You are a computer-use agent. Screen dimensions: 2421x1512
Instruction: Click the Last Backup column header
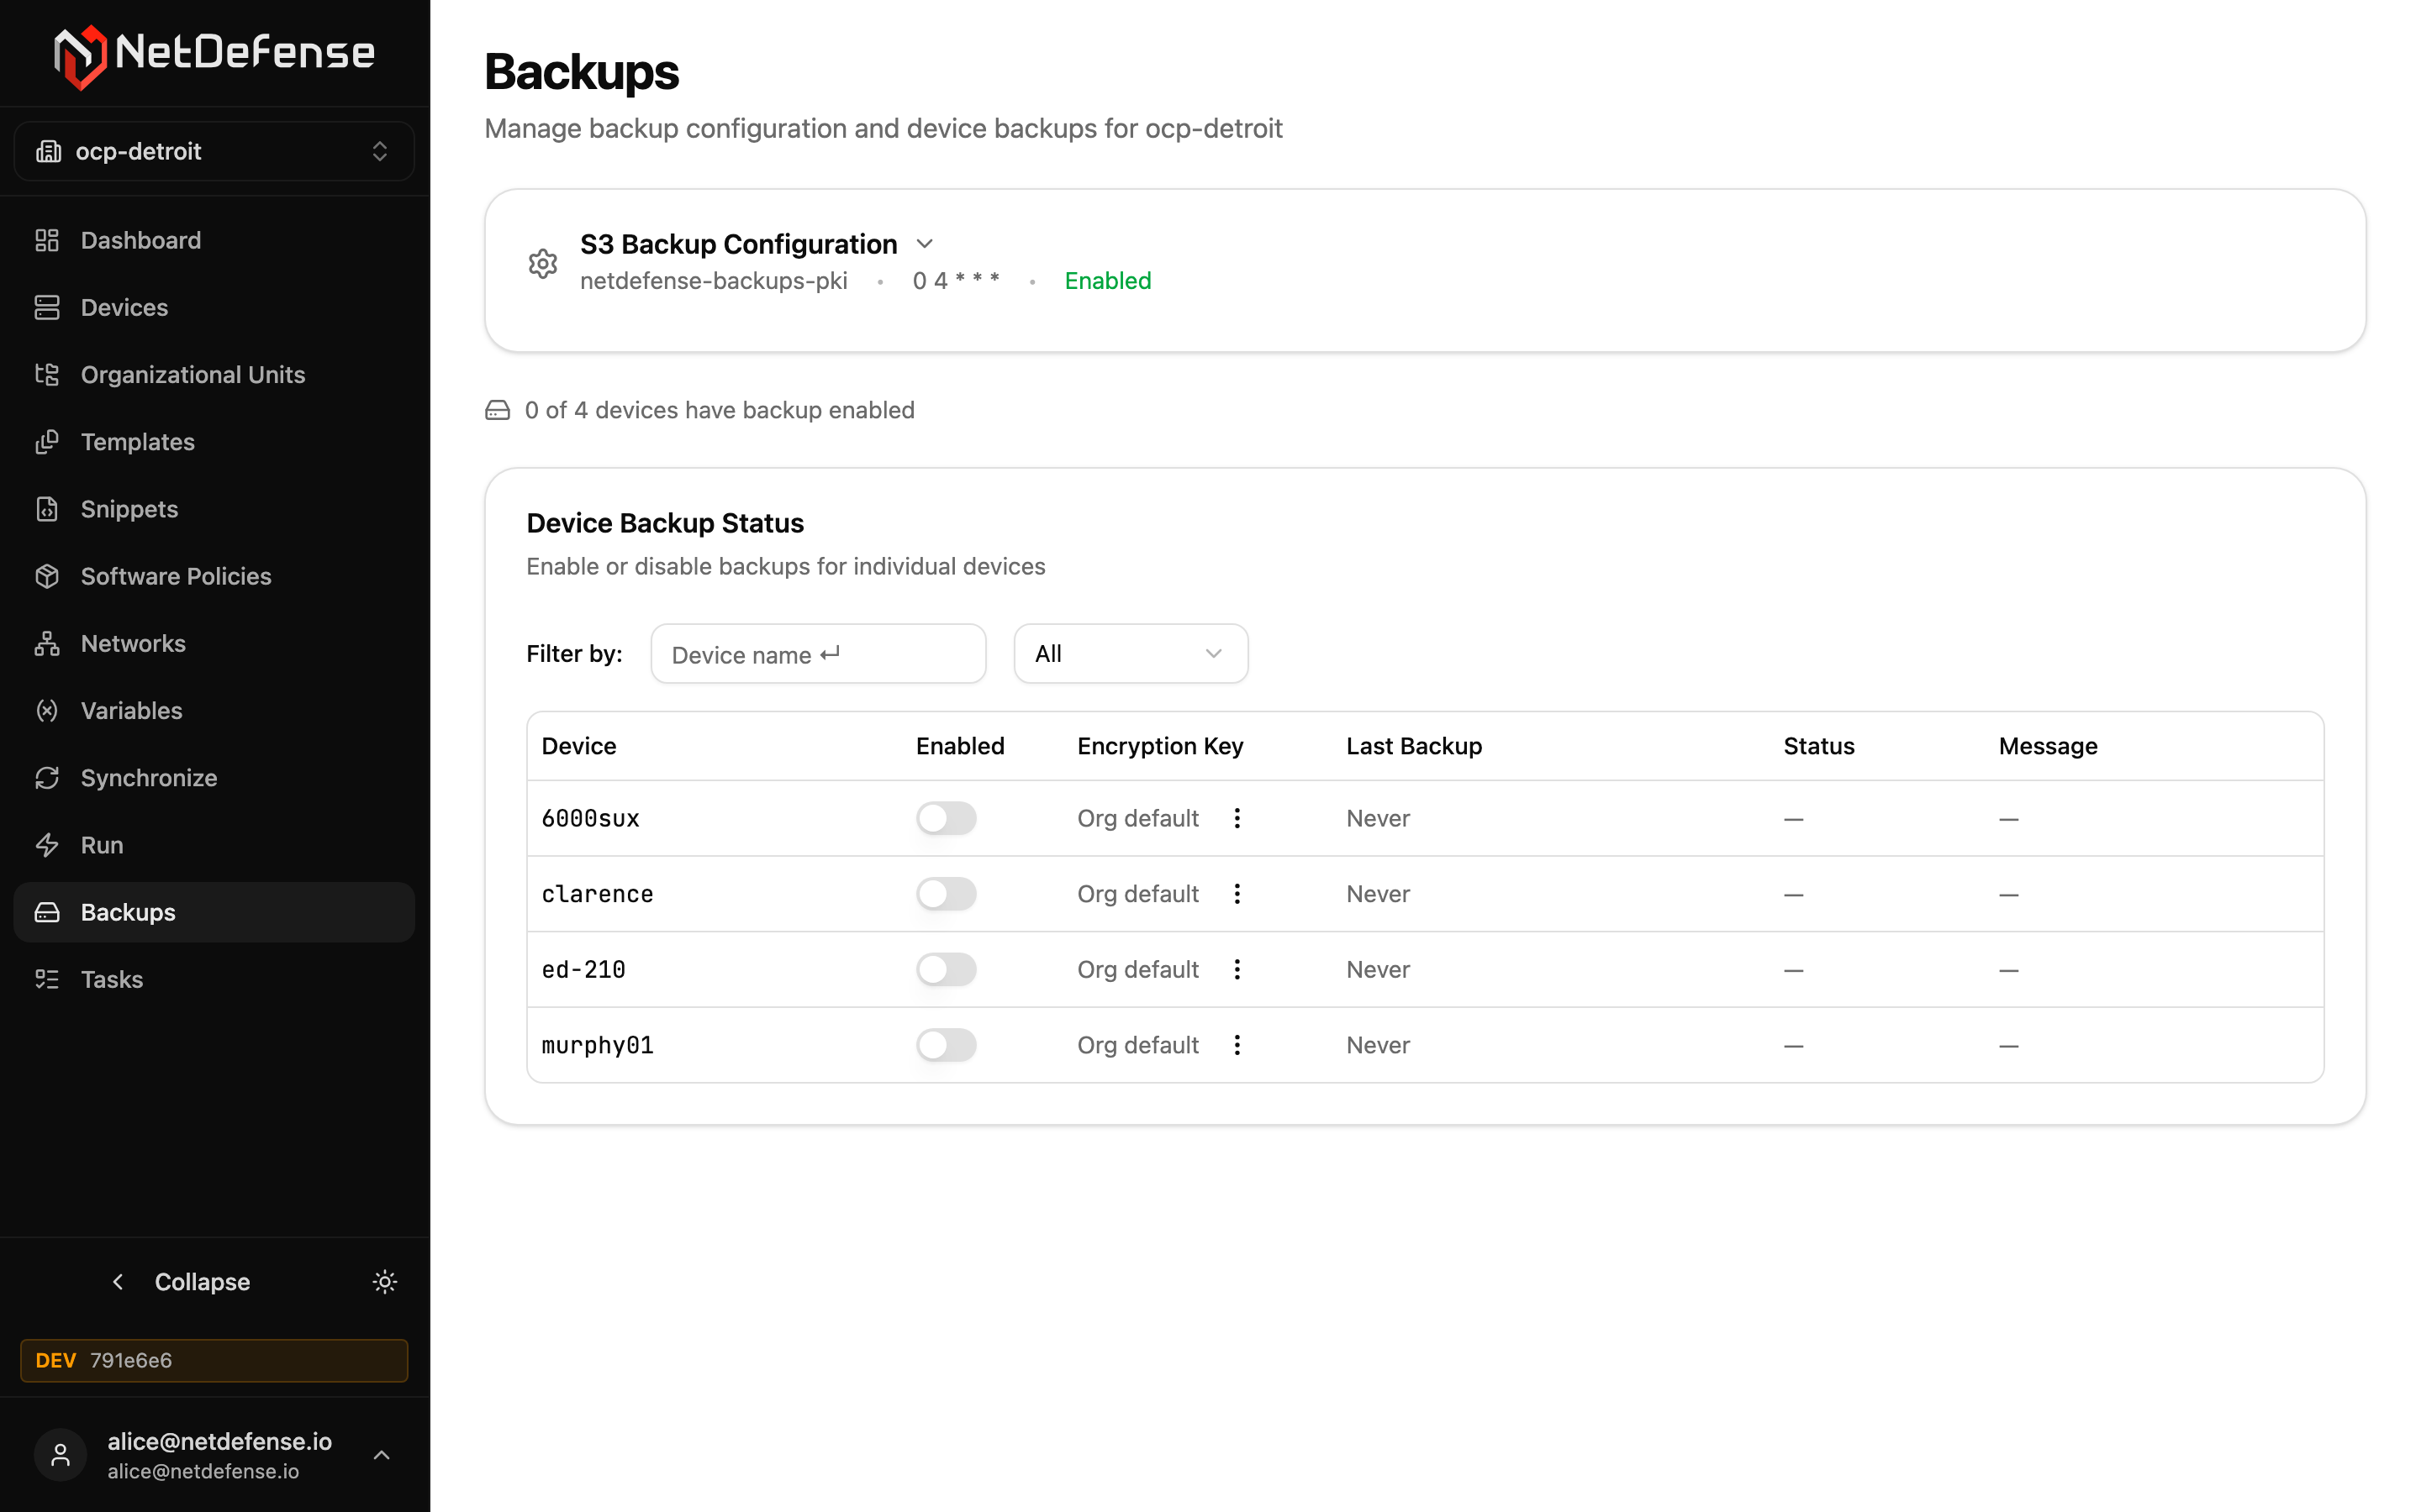[x=1414, y=746]
